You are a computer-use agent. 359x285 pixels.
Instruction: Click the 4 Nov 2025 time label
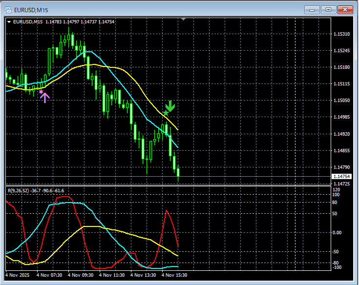tap(18, 275)
